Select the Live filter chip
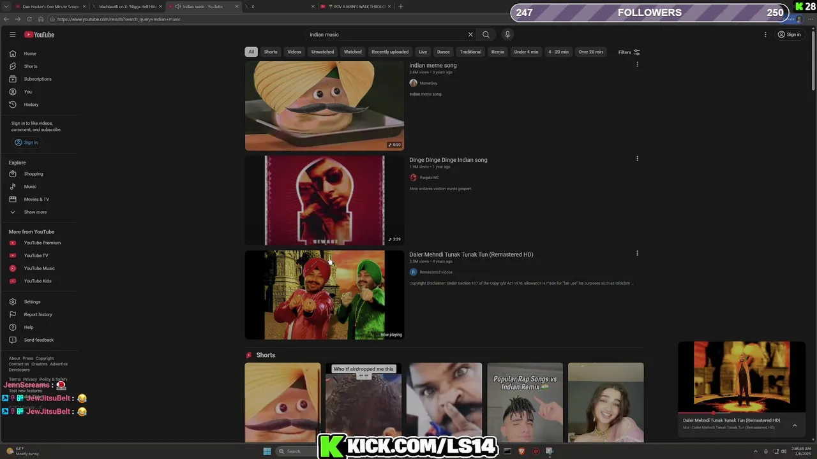The width and height of the screenshot is (817, 459). 423,52
